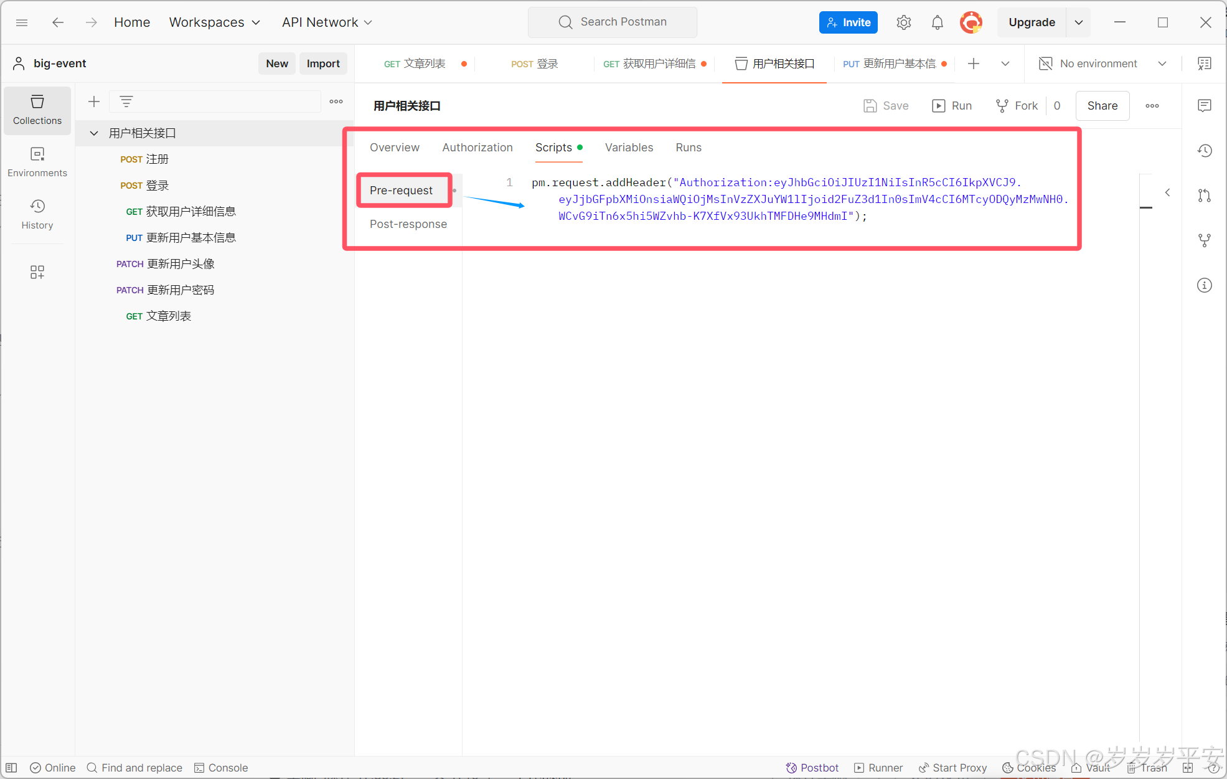This screenshot has height=779, width=1227.
Task: Select the Post-response script section
Action: point(408,224)
